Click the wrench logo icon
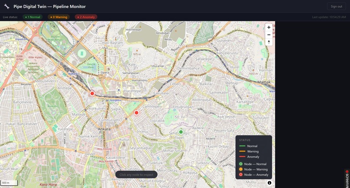Image resolution: width=350 pixels, height=188 pixels. pos(7,7)
